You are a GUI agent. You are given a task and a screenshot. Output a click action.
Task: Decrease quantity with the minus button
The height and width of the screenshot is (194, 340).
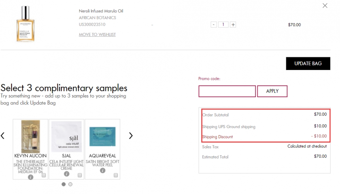[x=213, y=24]
